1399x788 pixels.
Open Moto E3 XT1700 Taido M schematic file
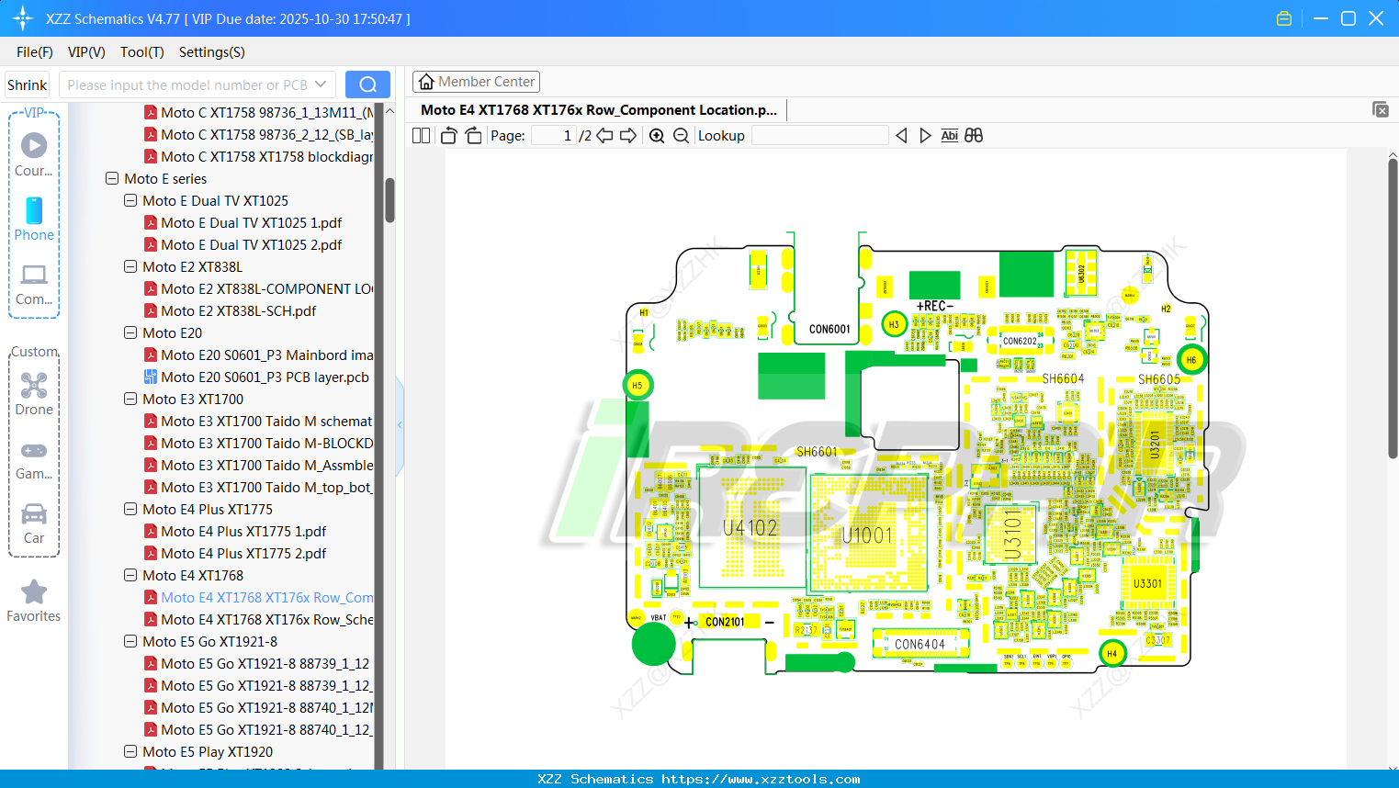[x=266, y=422]
